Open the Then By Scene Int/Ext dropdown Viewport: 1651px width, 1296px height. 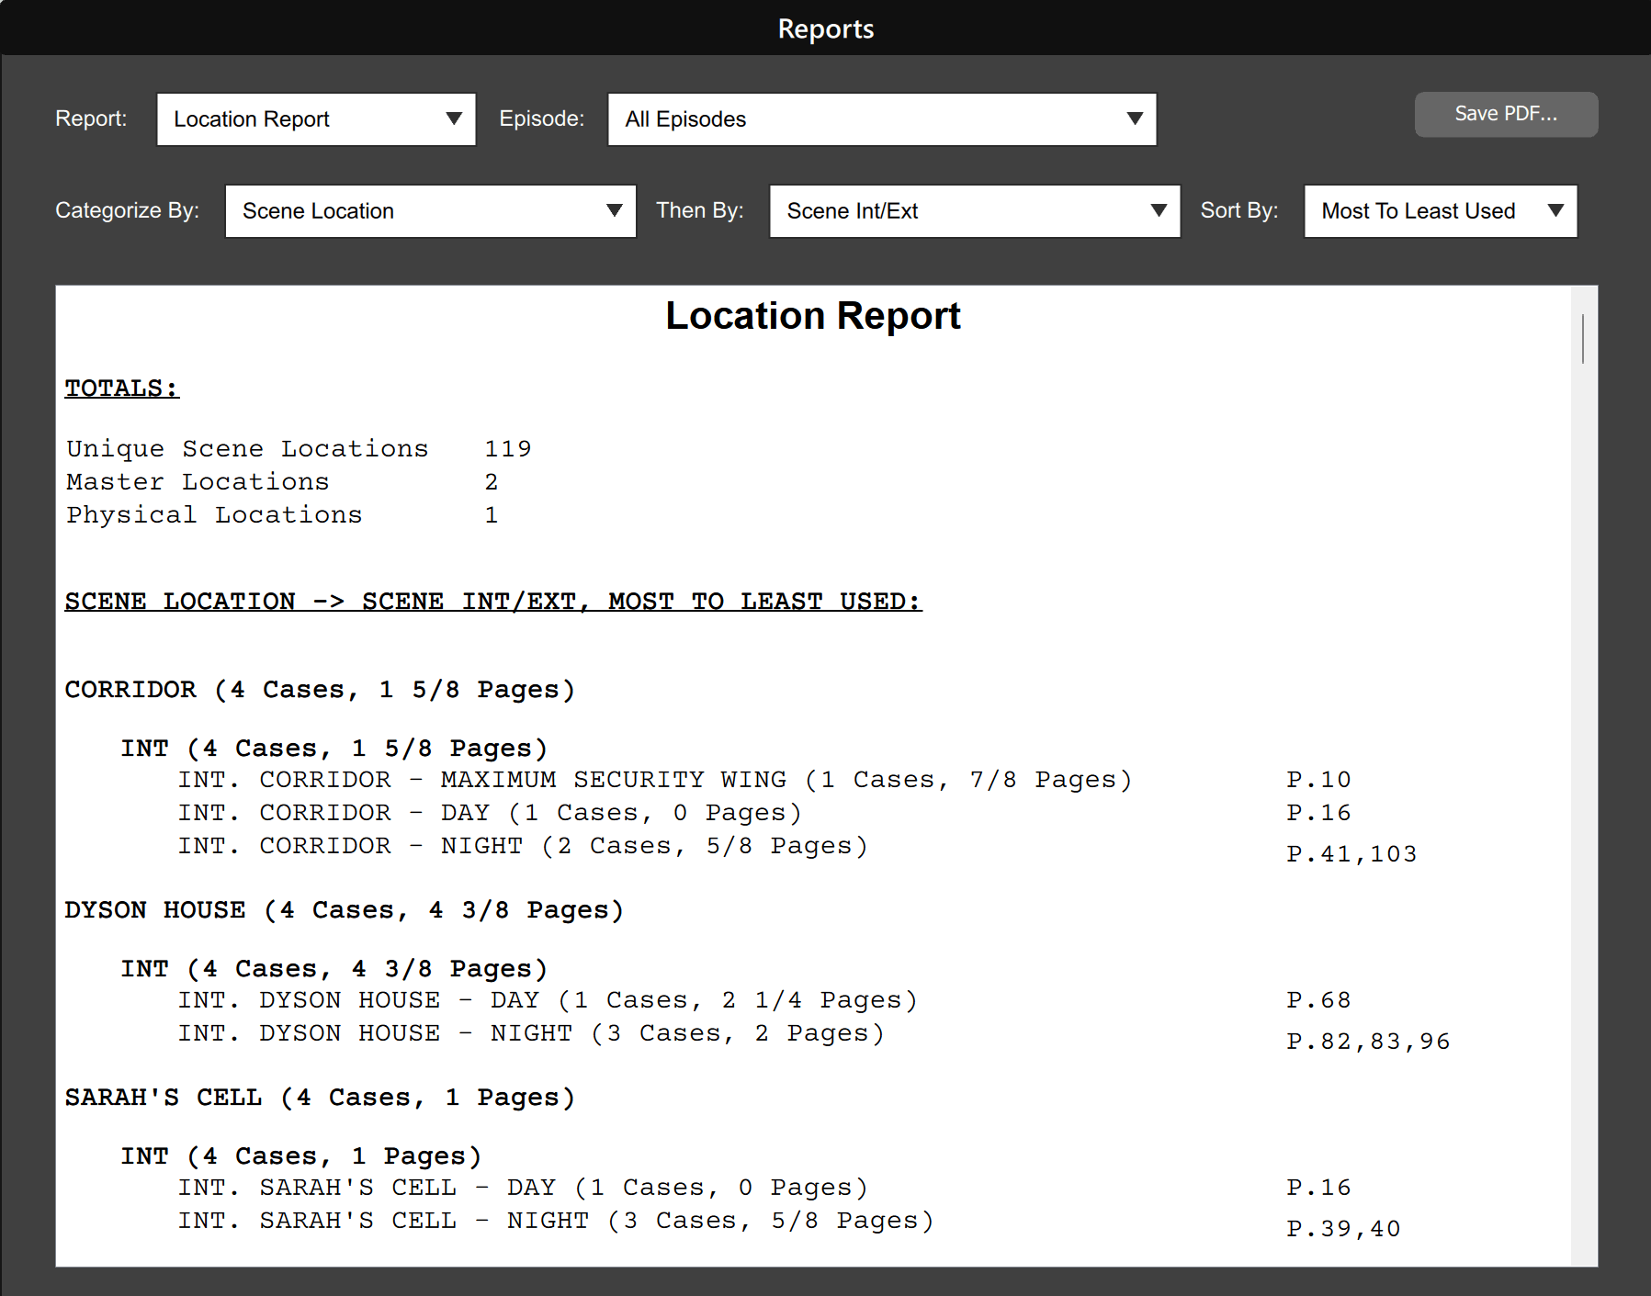pyautogui.click(x=974, y=211)
